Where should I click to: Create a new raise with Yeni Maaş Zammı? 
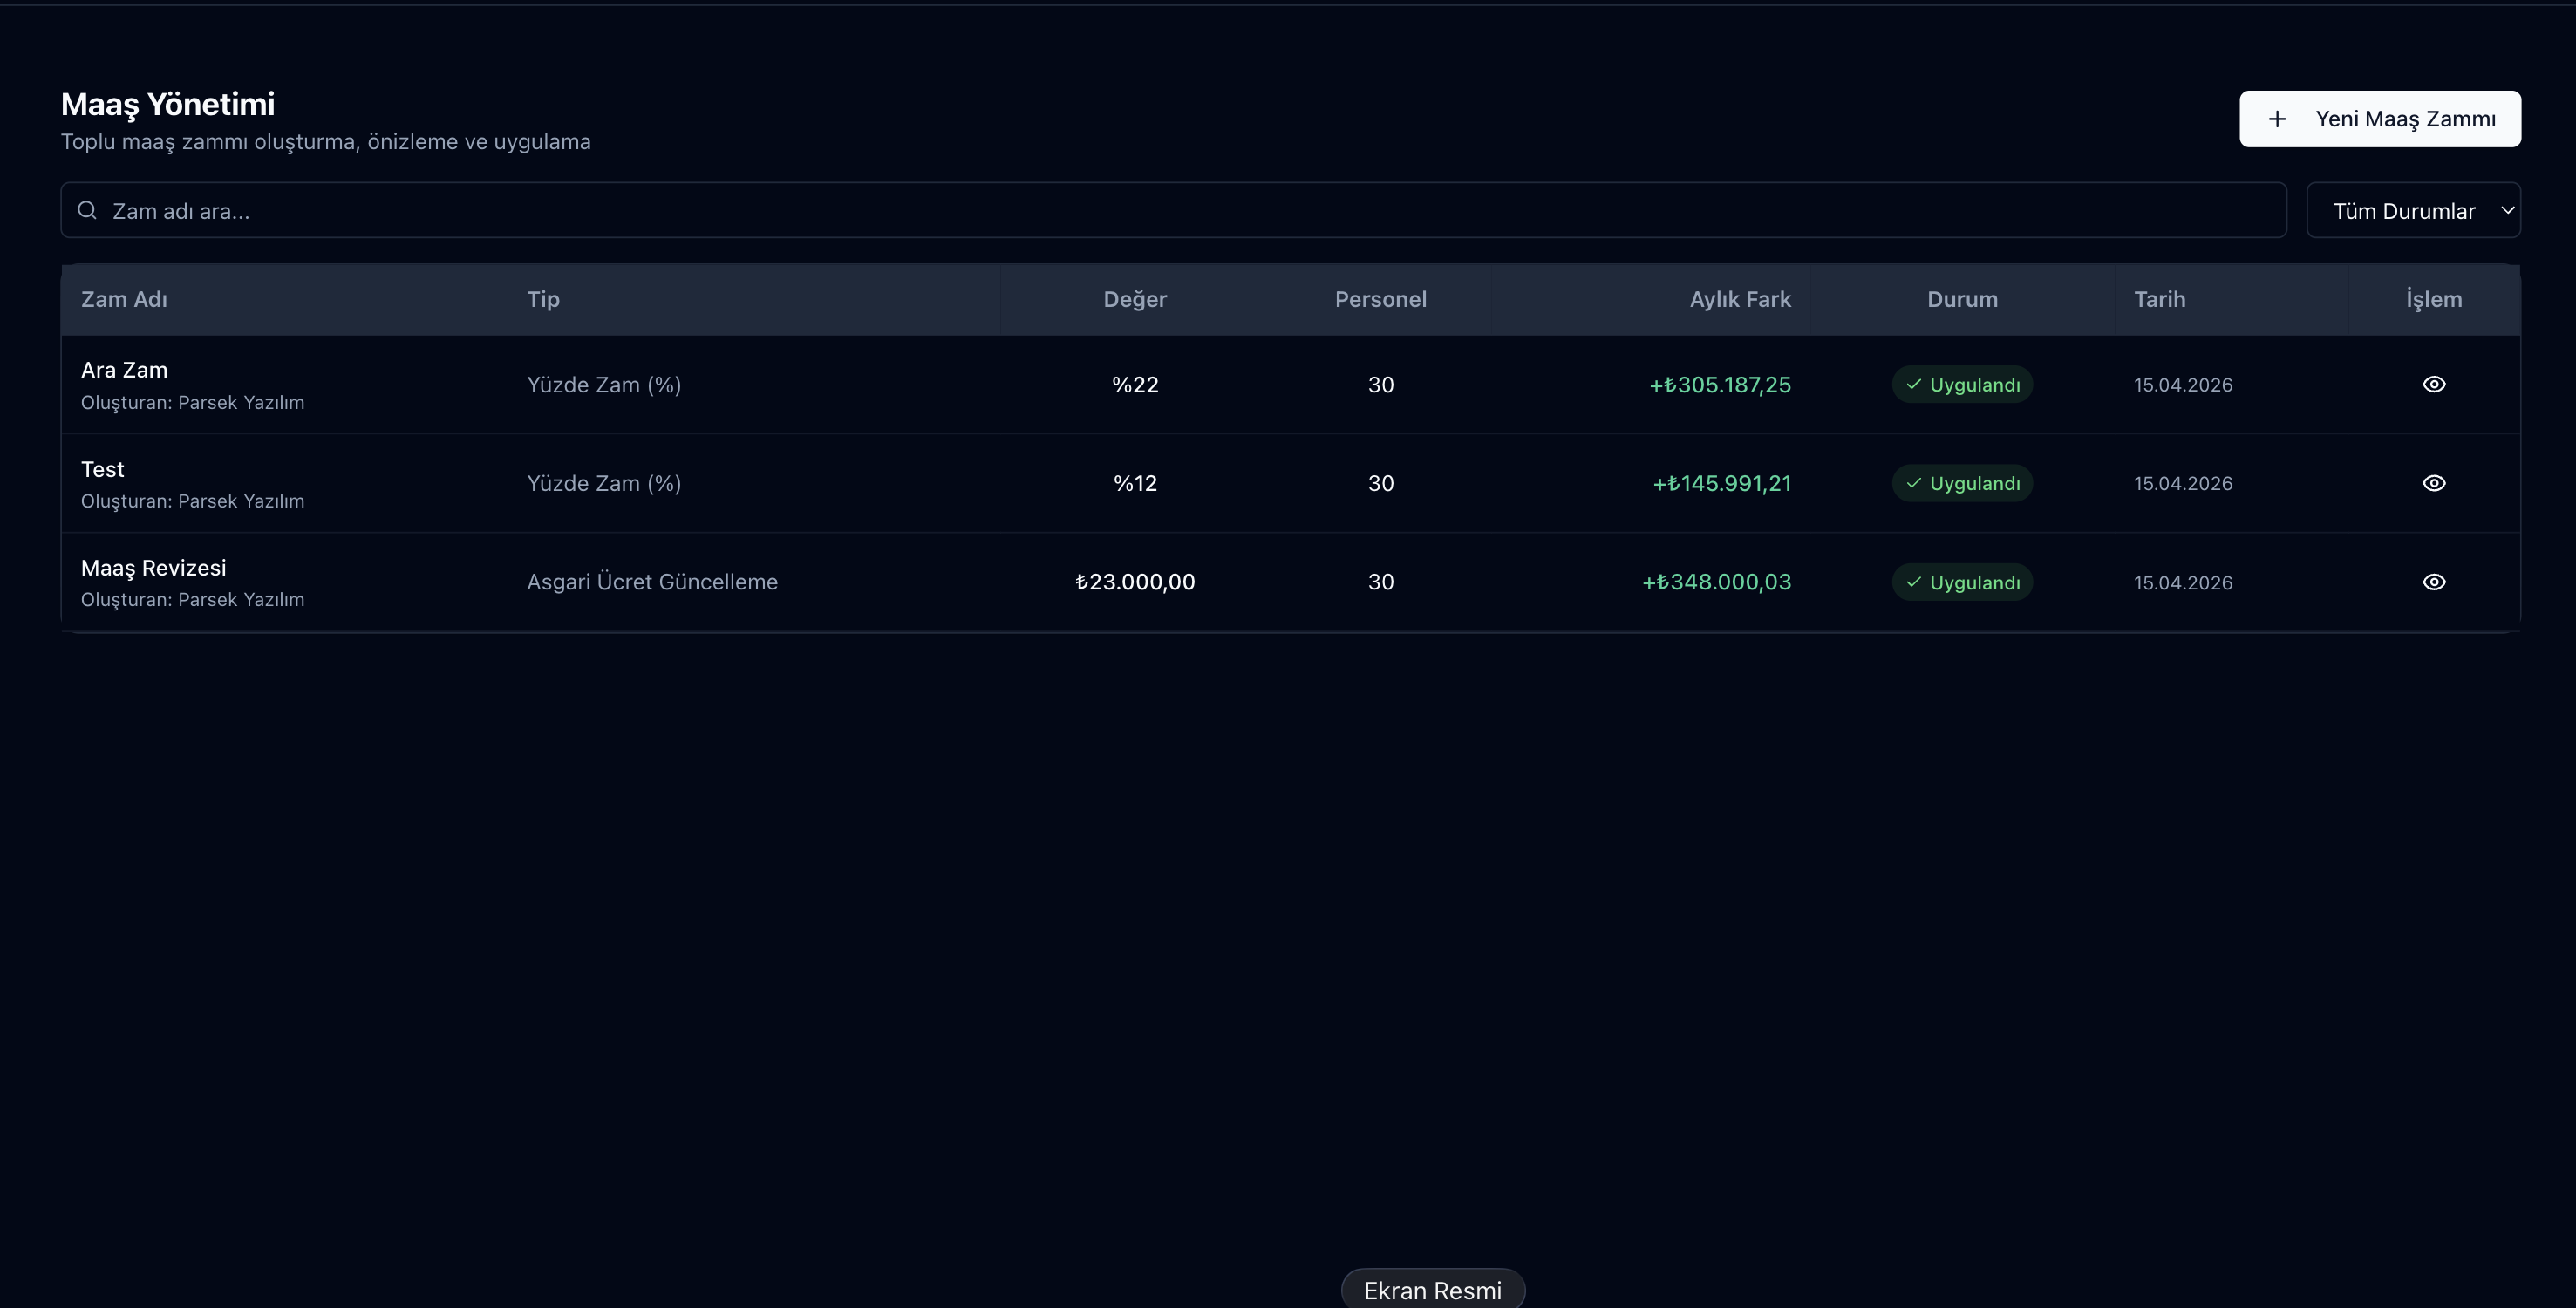2380,119
